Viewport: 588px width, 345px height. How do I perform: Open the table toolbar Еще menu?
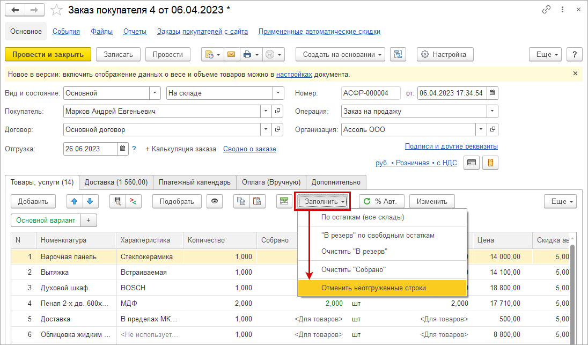[x=560, y=201]
